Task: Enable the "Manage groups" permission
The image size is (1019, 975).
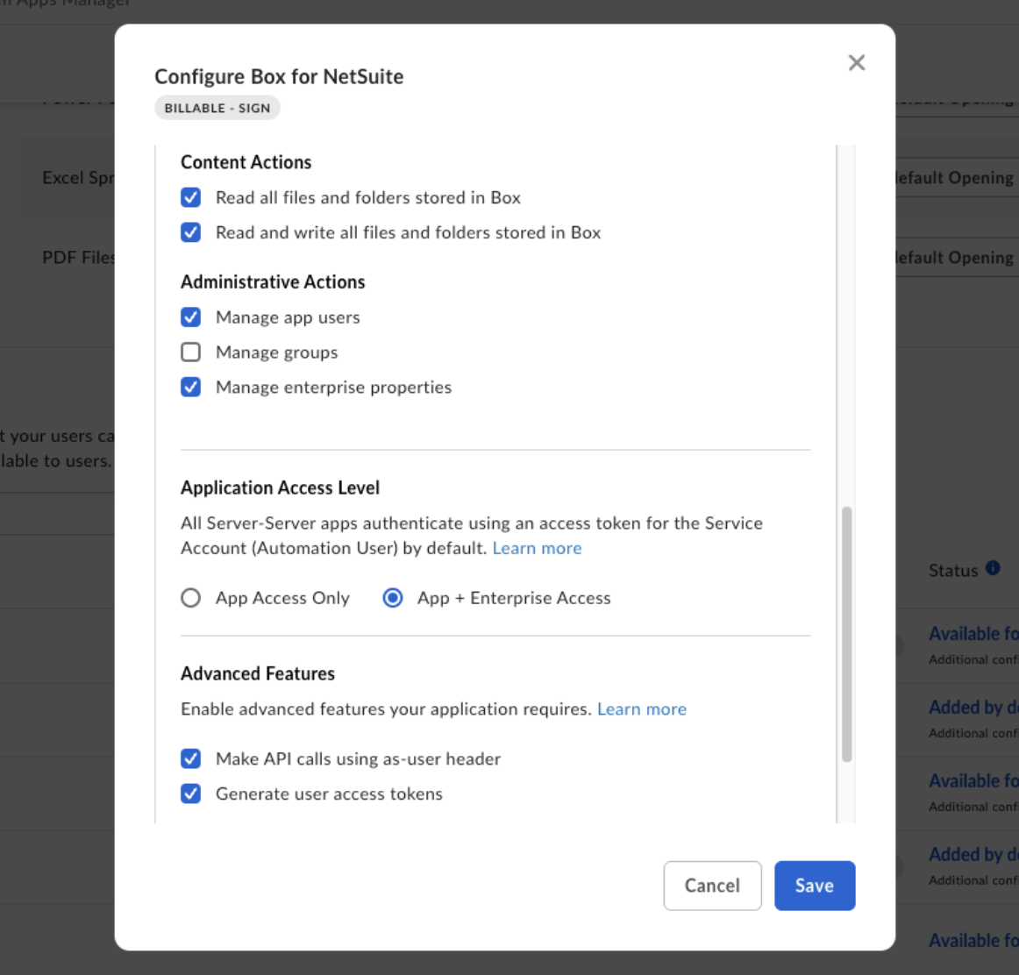Action: (191, 352)
